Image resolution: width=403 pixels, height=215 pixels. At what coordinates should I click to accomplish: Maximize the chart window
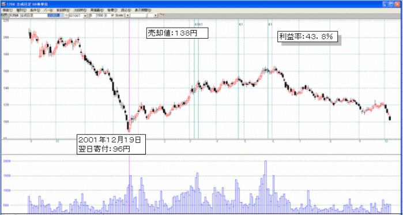[x=391, y=4]
